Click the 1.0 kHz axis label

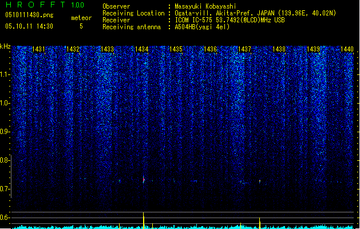click(5, 103)
